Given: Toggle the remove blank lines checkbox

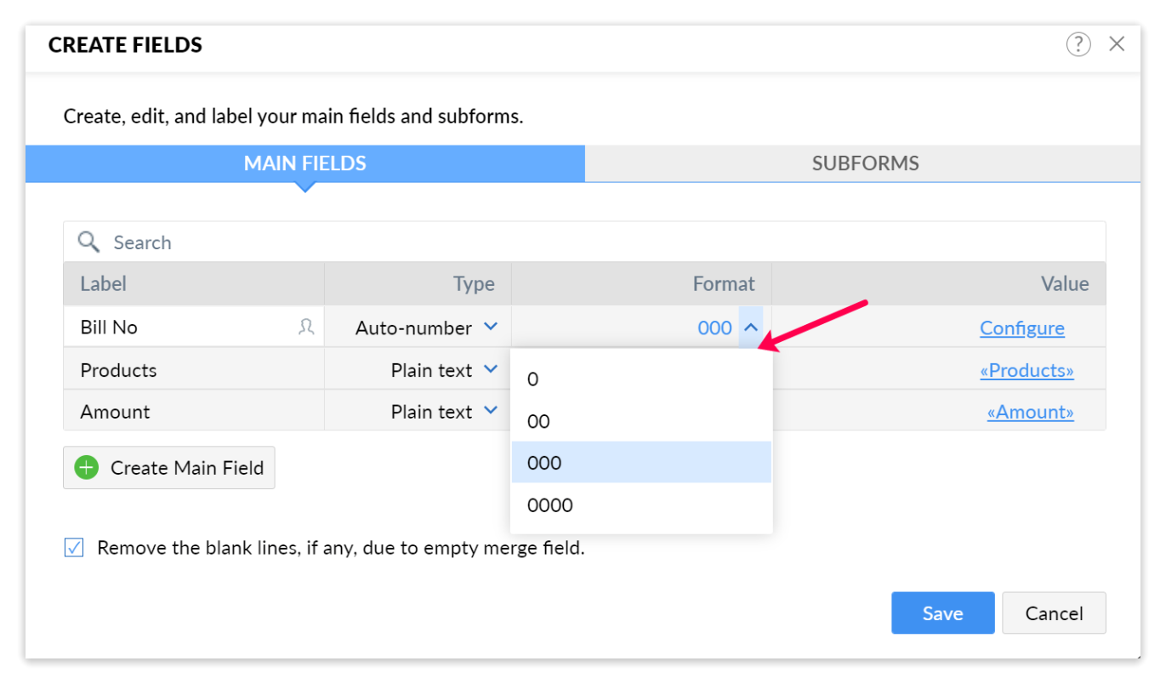Looking at the screenshot, I should tap(74, 548).
